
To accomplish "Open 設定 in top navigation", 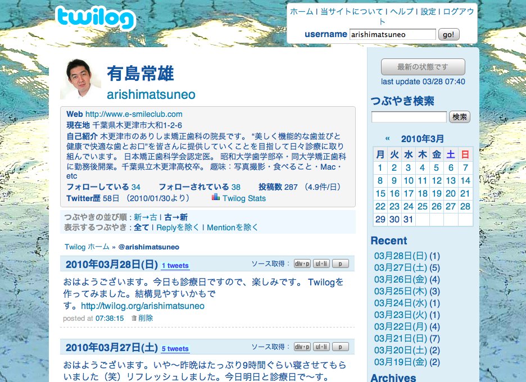I will [428, 11].
